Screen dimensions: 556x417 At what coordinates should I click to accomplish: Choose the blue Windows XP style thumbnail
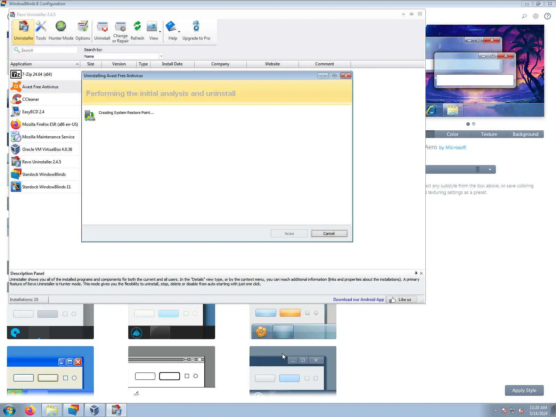click(50, 371)
